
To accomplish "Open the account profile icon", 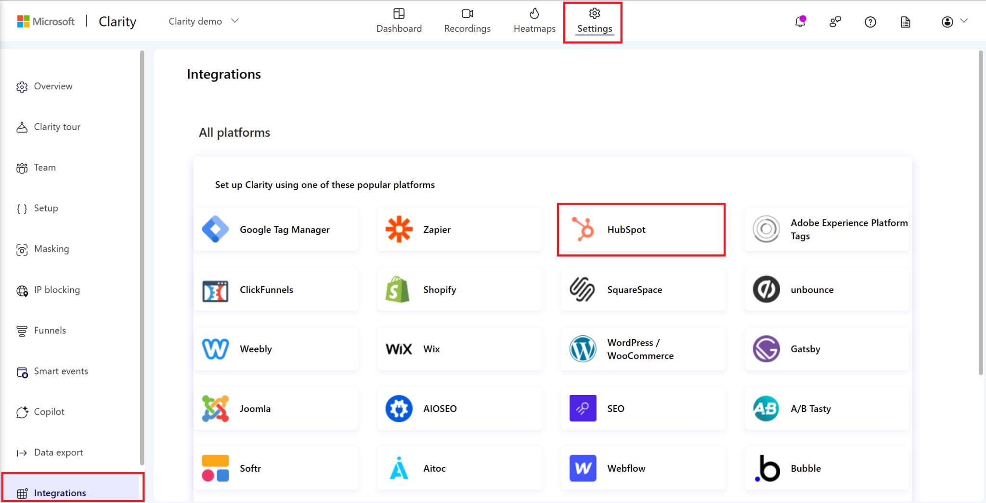I will click(947, 22).
